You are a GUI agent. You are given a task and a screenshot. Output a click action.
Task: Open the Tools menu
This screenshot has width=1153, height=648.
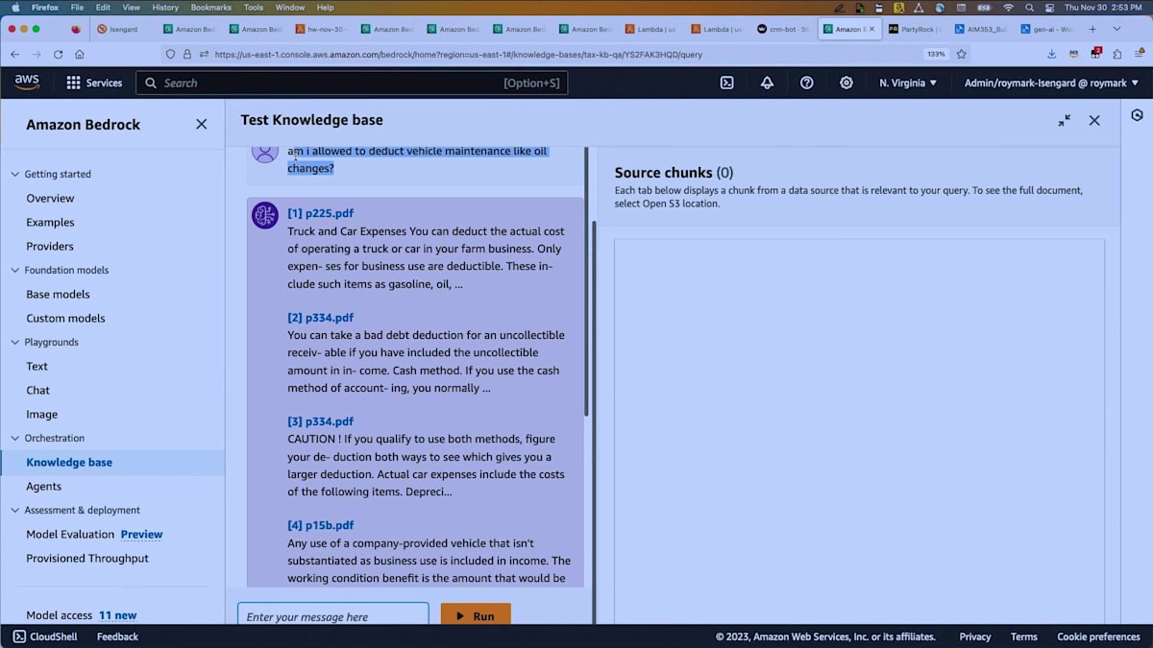254,7
